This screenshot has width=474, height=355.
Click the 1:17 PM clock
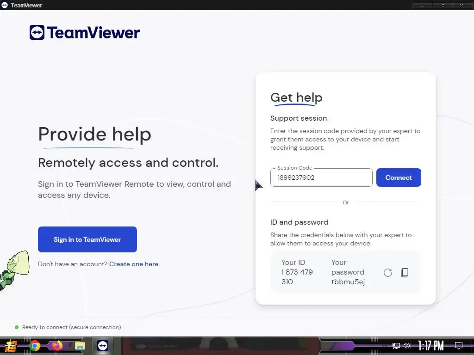pyautogui.click(x=431, y=346)
